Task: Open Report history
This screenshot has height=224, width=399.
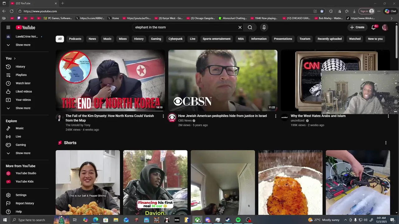Action: pyautogui.click(x=24, y=203)
